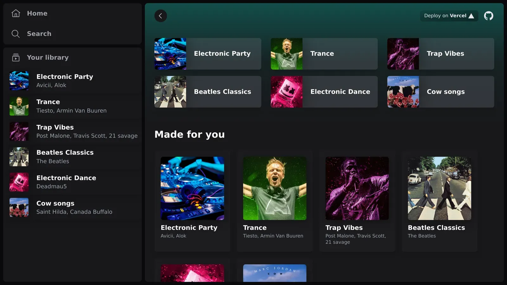Open Beatles Classics card in Made for you
507x285 pixels.
(x=439, y=201)
